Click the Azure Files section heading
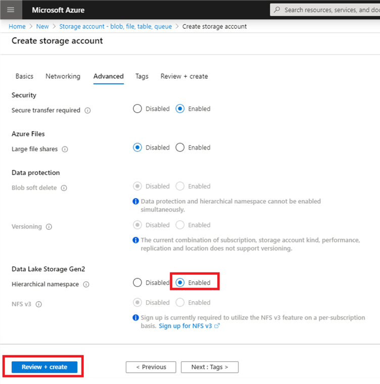 point(28,134)
